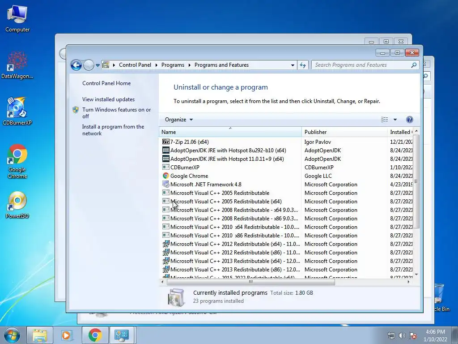
Task: Click the volume speaker tray icon
Action: (402, 335)
